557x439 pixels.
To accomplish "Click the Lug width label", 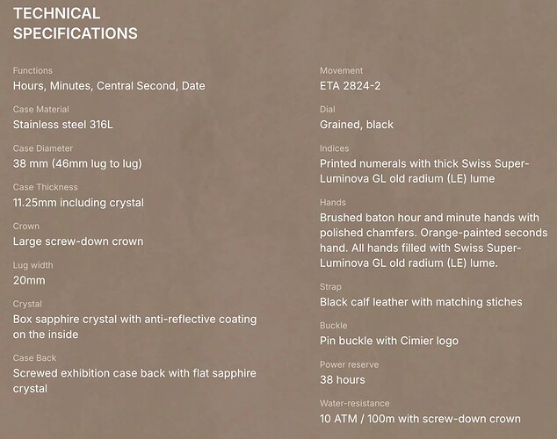I will coord(35,265).
